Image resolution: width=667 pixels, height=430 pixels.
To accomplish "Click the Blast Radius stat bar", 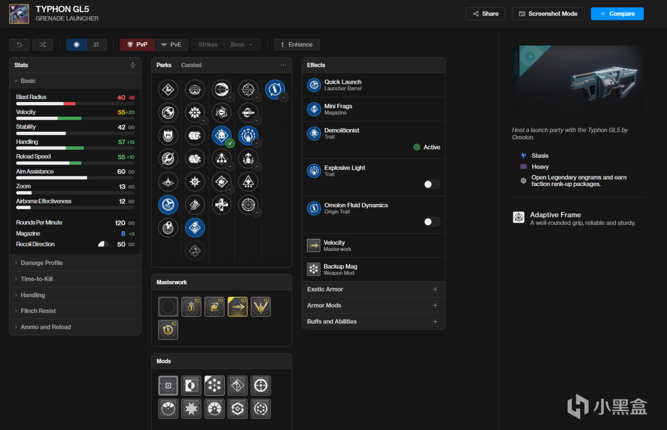I will coord(75,104).
